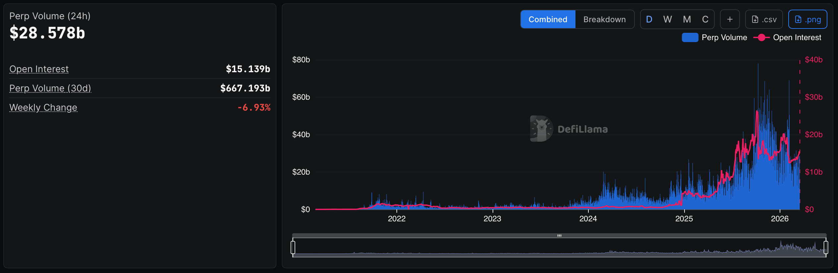Select monthly (M) interval
This screenshot has width=838, height=273.
[x=687, y=20]
